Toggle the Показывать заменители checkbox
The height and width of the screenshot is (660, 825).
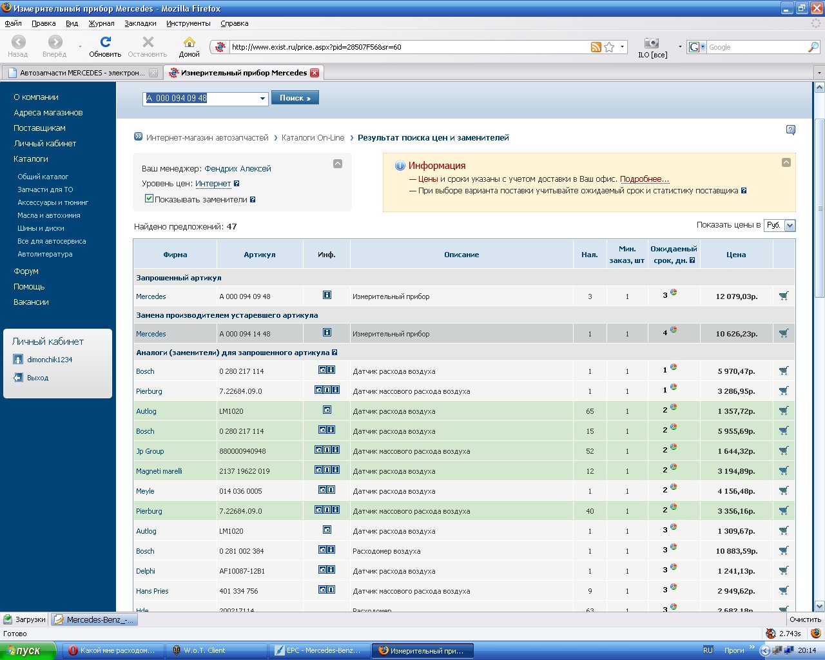click(x=150, y=199)
